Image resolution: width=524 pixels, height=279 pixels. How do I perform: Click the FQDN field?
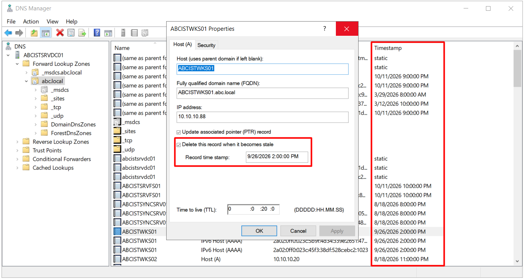262,93
